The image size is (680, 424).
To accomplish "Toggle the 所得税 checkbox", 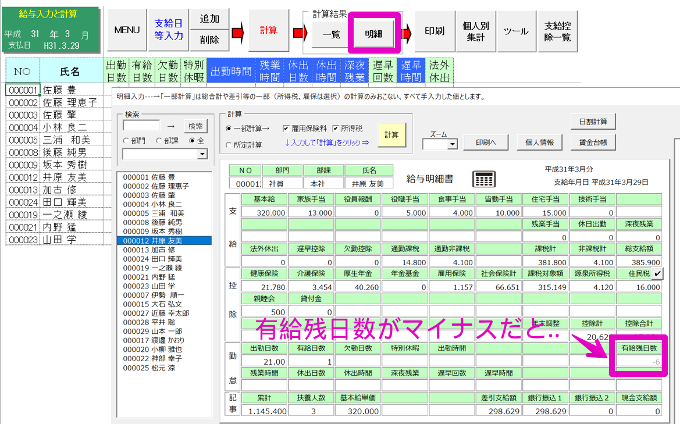I will pos(336,128).
